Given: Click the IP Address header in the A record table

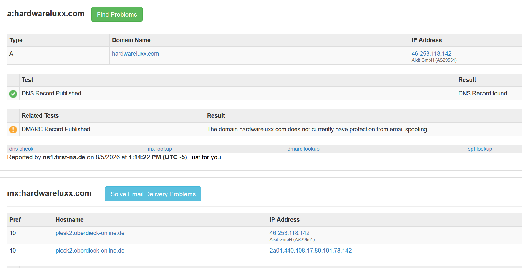Looking at the screenshot, I should (x=427, y=40).
